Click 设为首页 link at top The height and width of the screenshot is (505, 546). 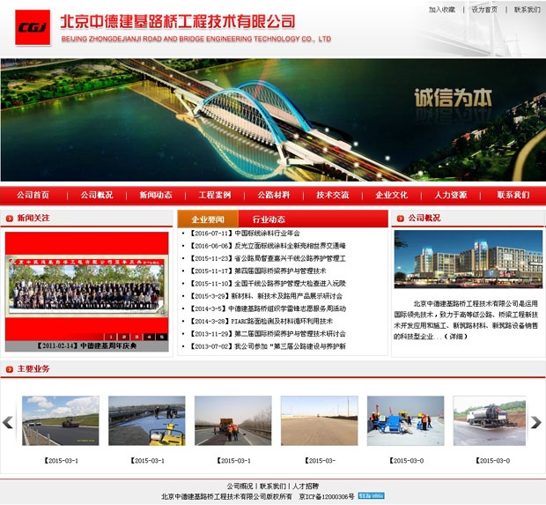(484, 10)
